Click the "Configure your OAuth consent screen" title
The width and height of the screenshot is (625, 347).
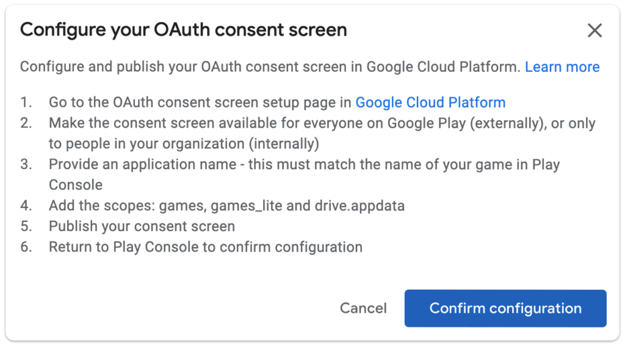click(x=183, y=30)
